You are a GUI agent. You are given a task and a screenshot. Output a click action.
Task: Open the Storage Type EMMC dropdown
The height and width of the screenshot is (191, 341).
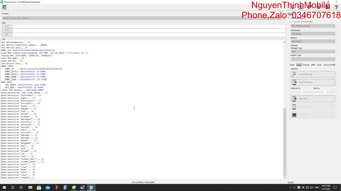(x=313, y=51)
